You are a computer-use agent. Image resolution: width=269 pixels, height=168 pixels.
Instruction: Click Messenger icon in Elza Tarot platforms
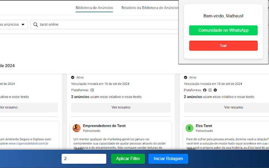click(215, 90)
